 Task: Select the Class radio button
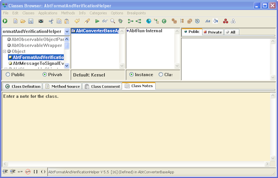tap(161, 75)
